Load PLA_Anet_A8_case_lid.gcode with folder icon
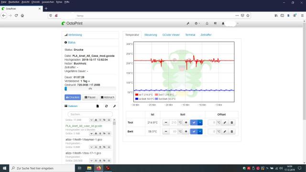306x172 pixels. click(x=105, y=133)
